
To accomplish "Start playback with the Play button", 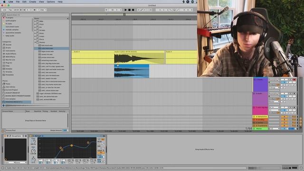I will point(125,10).
